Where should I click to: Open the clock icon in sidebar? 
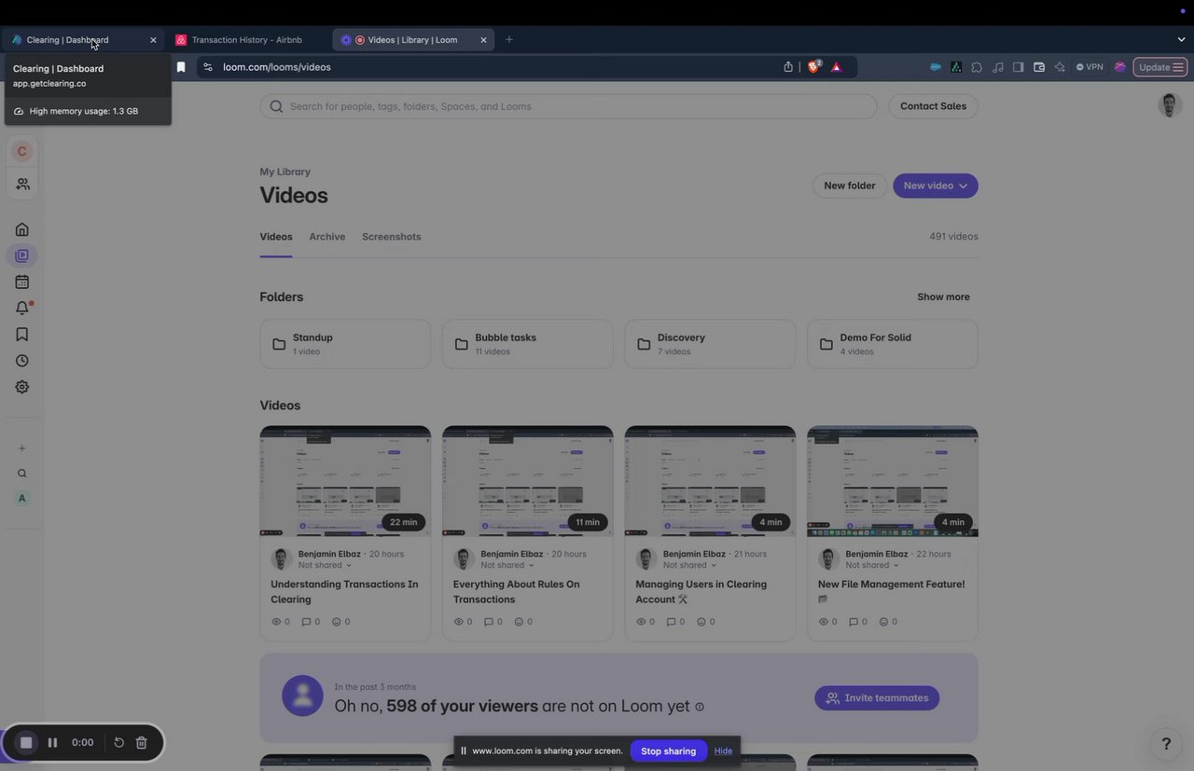[x=21, y=361]
